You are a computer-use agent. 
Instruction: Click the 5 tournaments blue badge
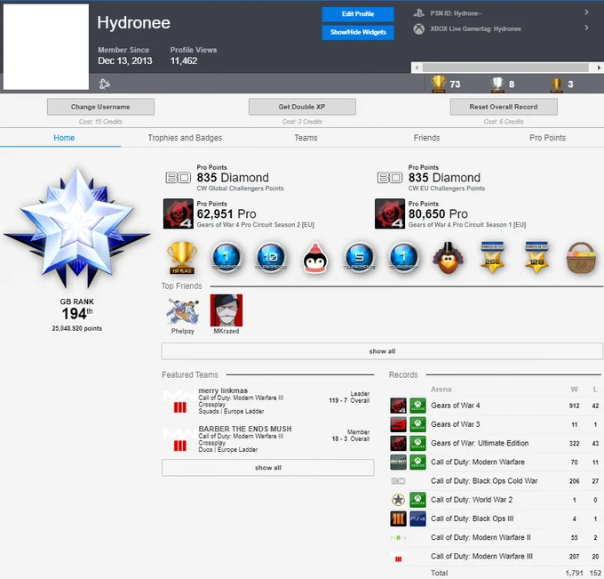click(360, 257)
